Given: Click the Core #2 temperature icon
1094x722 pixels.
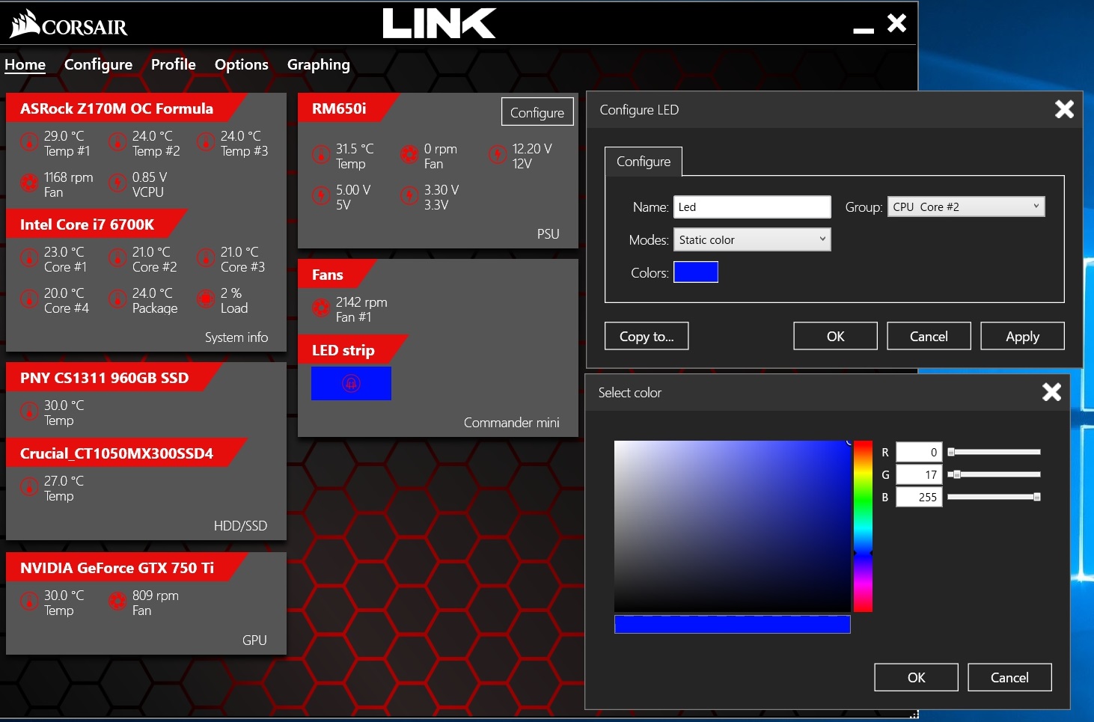Looking at the screenshot, I should pos(117,257).
